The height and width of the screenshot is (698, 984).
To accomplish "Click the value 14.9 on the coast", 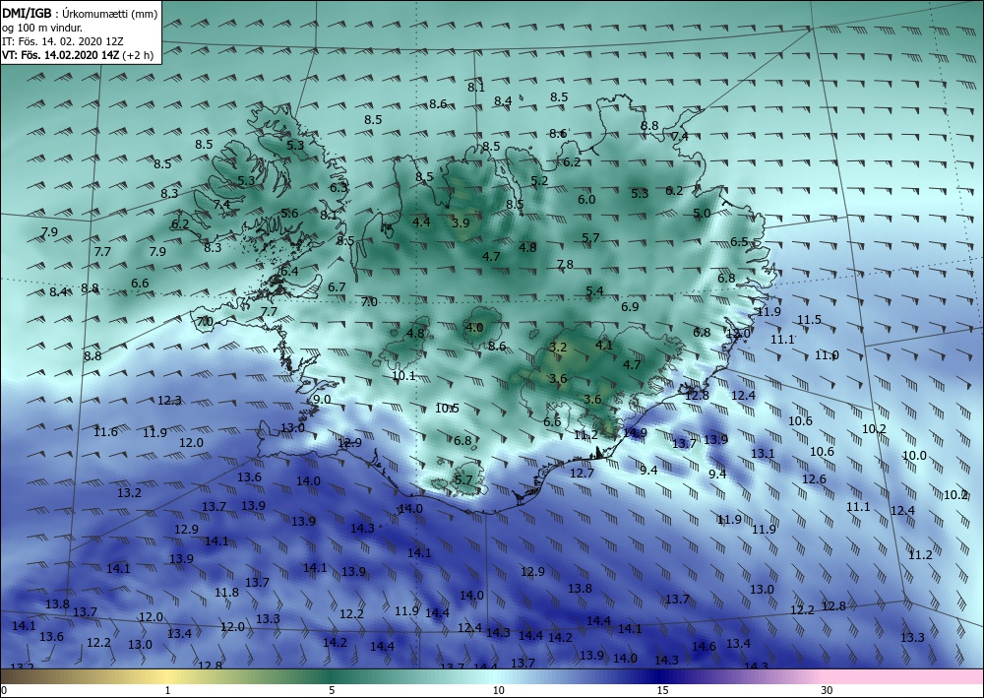I will 635,432.
